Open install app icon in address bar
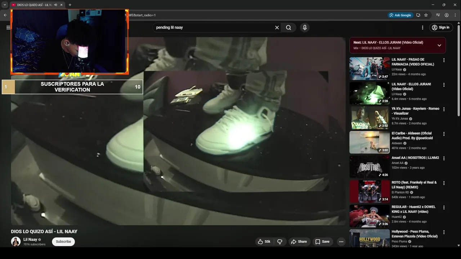 click(x=418, y=15)
